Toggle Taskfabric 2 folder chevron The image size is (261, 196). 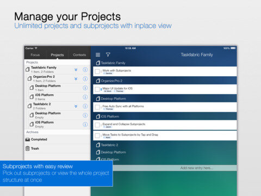(76, 106)
